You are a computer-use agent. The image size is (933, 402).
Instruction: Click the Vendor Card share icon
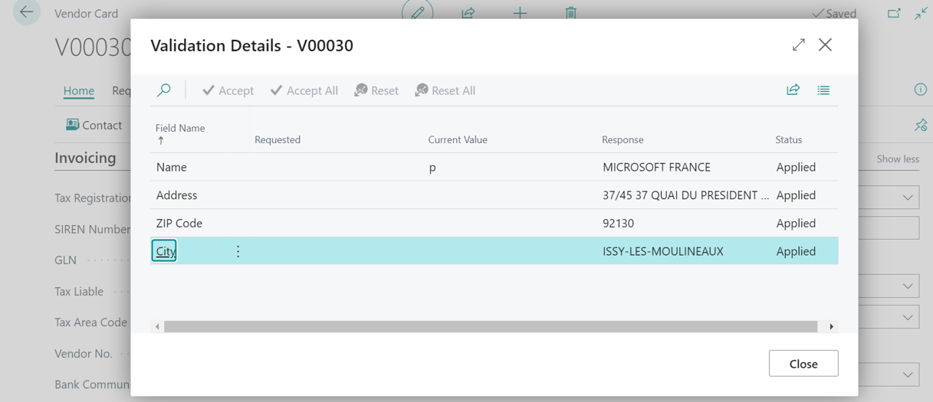[x=468, y=12]
